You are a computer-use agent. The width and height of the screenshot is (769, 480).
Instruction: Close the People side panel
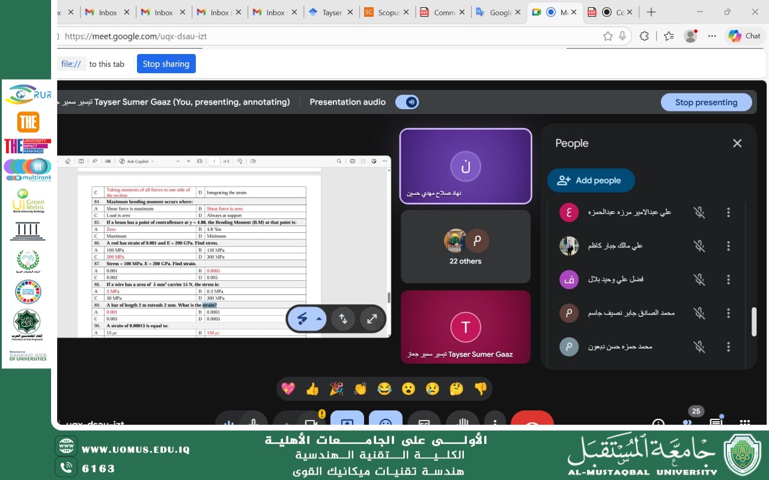pos(737,143)
